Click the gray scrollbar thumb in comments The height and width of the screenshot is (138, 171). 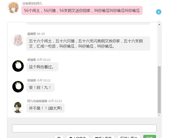(159, 90)
